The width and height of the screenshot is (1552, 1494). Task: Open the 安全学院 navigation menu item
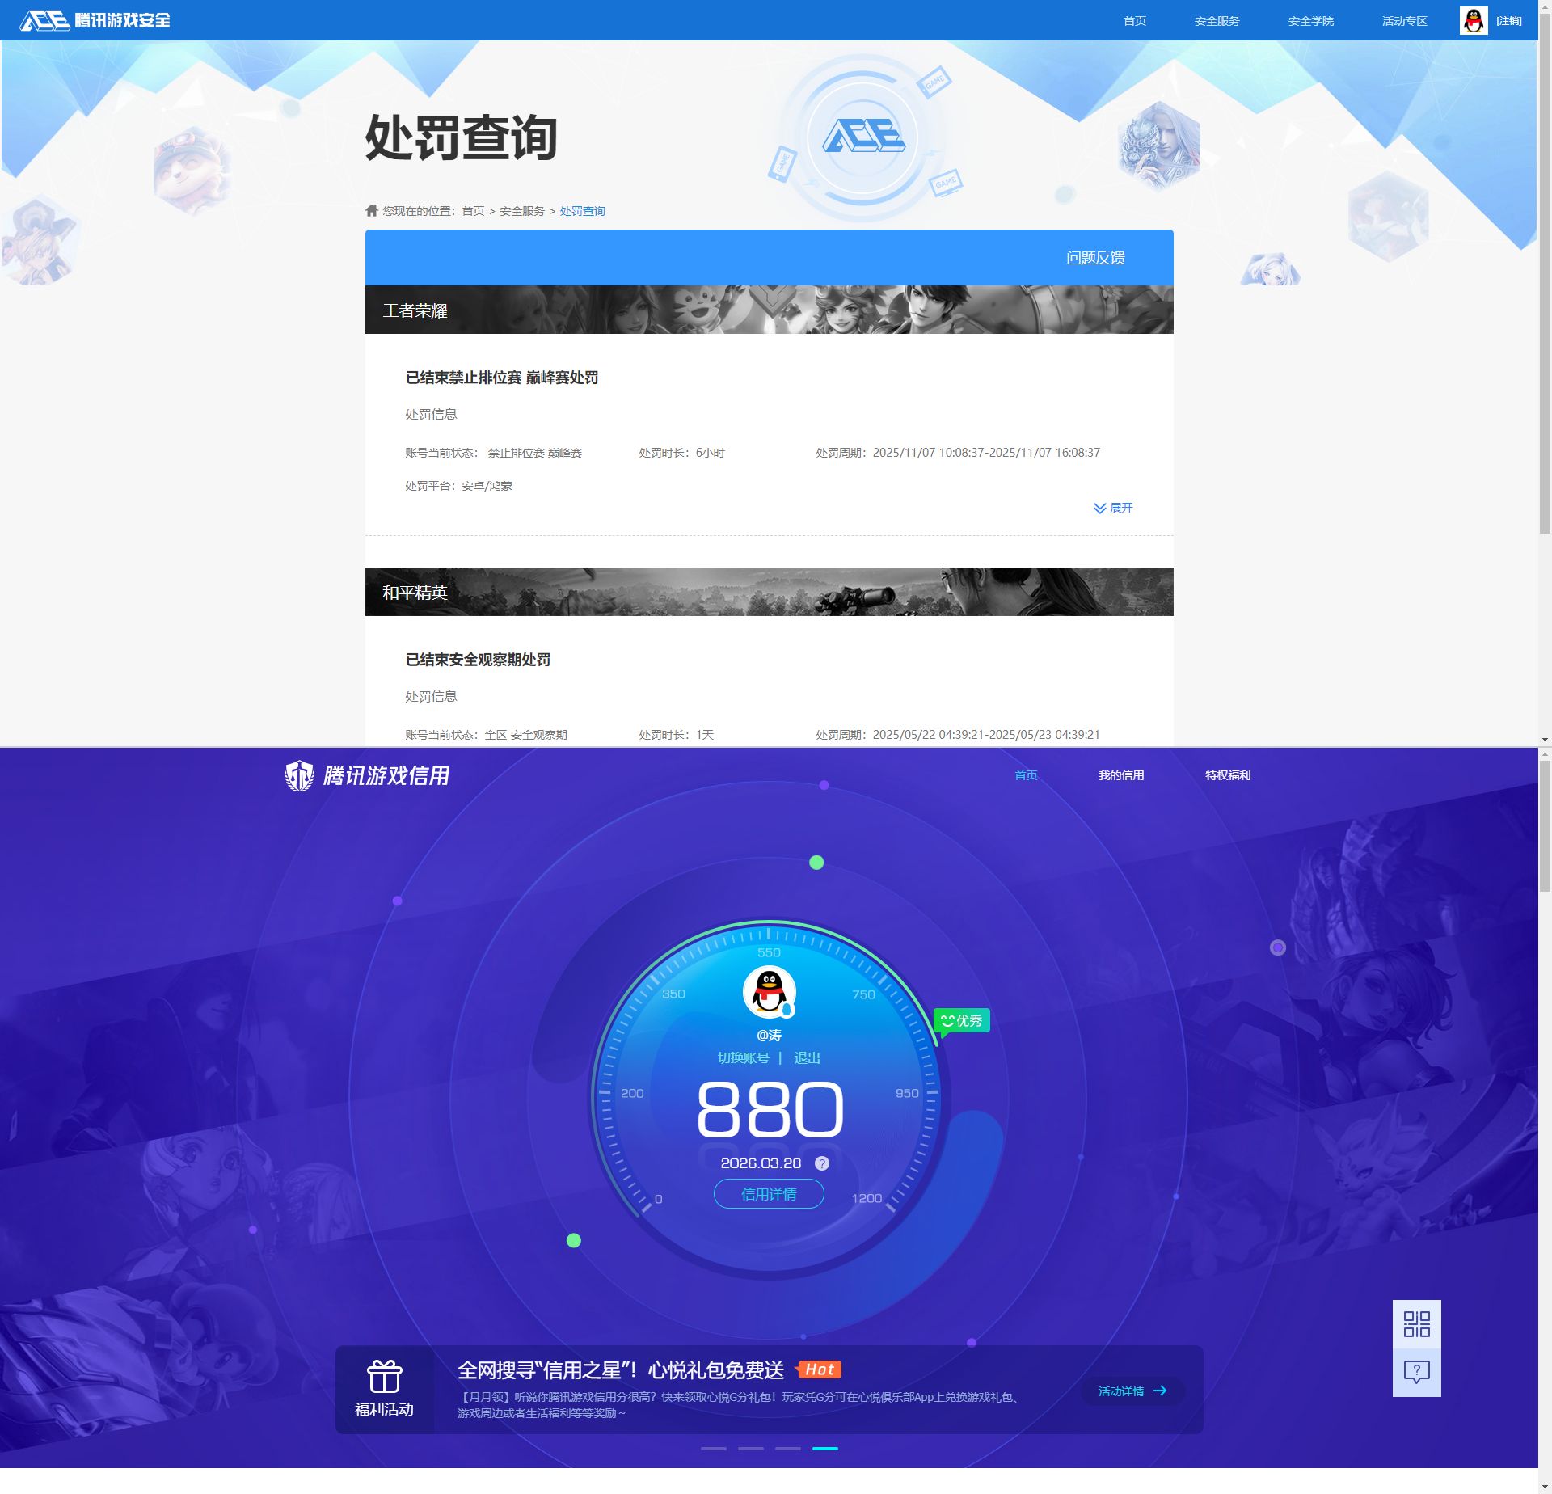[1310, 20]
